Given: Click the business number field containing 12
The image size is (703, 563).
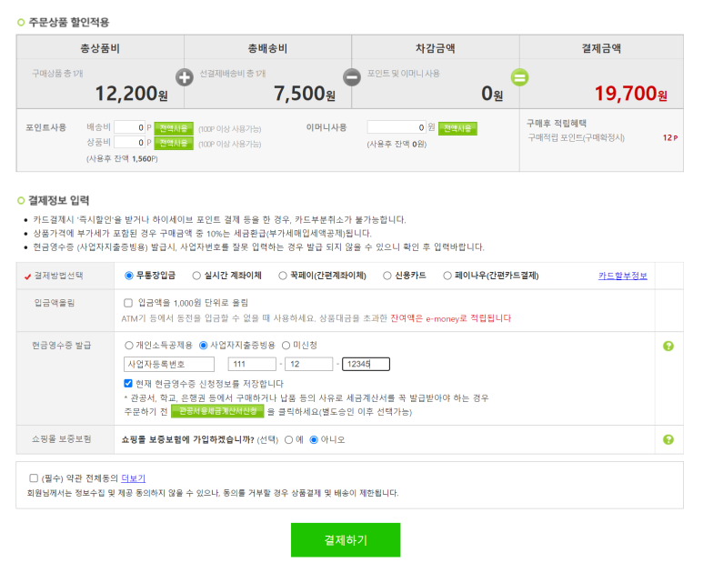Looking at the screenshot, I should point(309,364).
